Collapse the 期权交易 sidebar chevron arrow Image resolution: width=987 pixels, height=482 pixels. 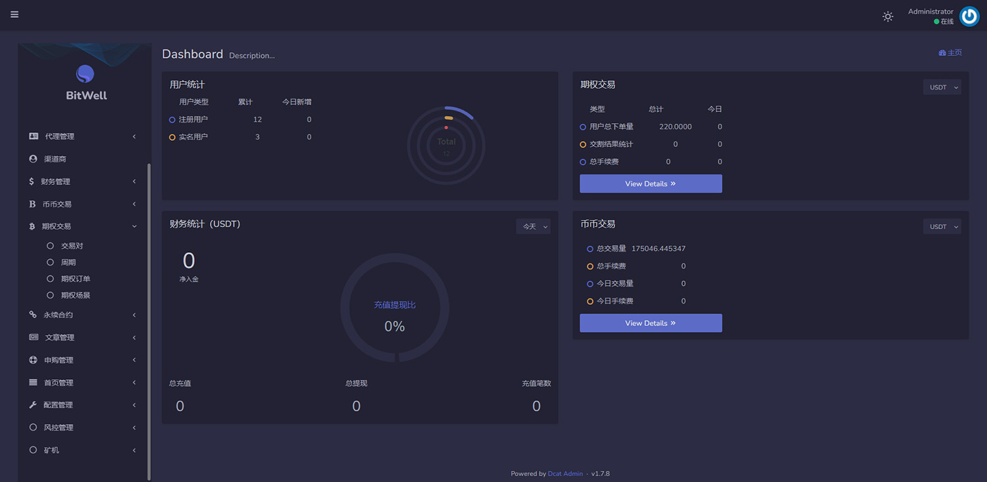click(134, 226)
